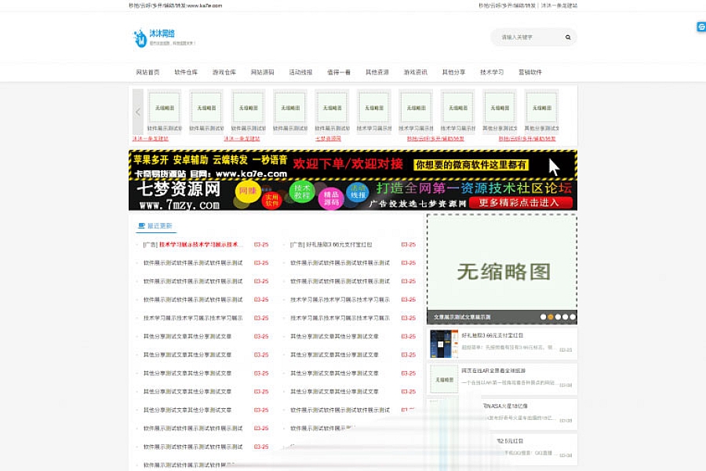Click the first 无缩略图 thumbnail in the top carousel
This screenshot has width=706, height=471.
[165, 108]
